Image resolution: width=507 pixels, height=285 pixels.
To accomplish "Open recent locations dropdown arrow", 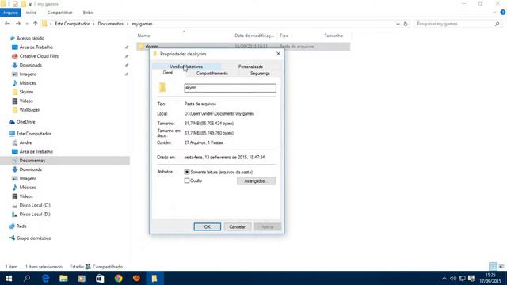I will [27, 24].
